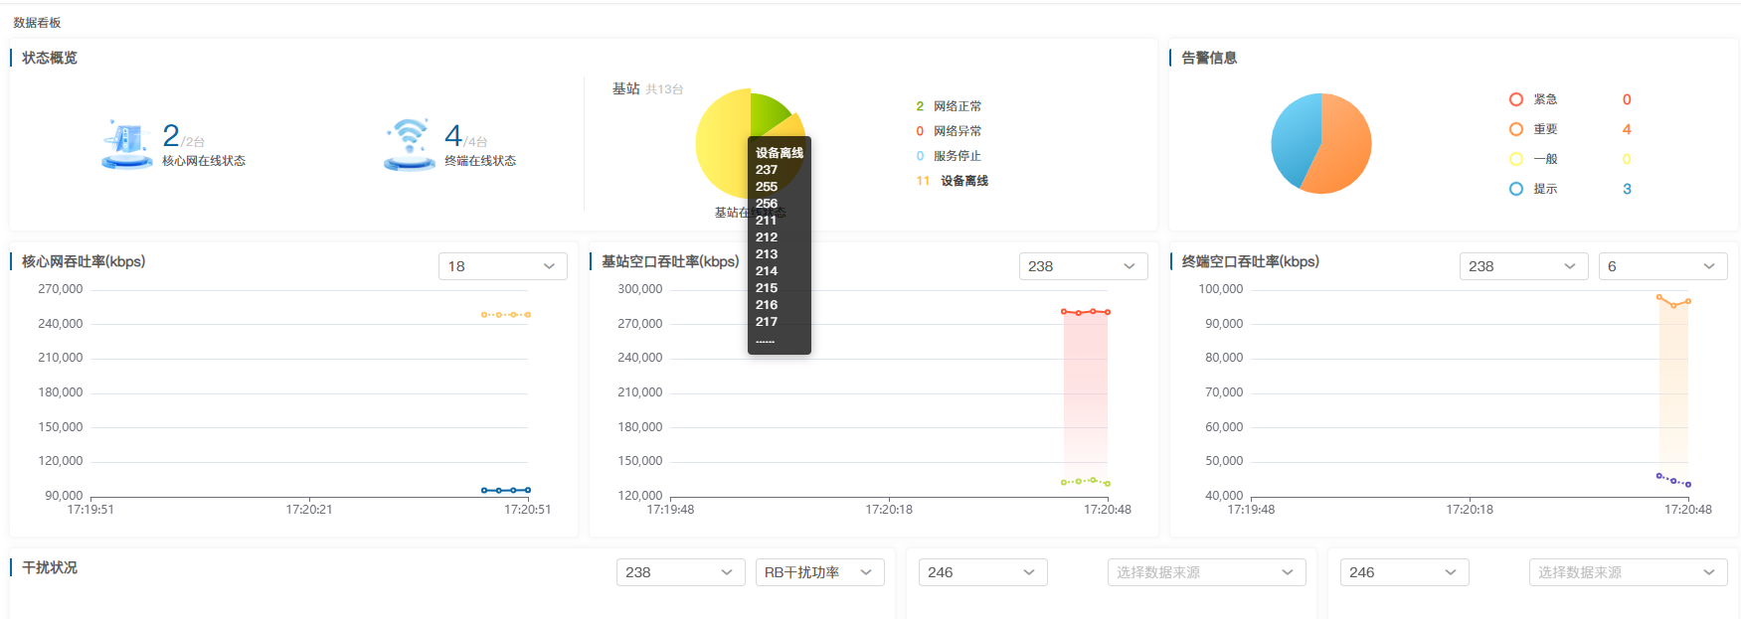Click the orange 重要 alarm circle icon
Image resolution: width=1741 pixels, height=619 pixels.
pos(1515,129)
